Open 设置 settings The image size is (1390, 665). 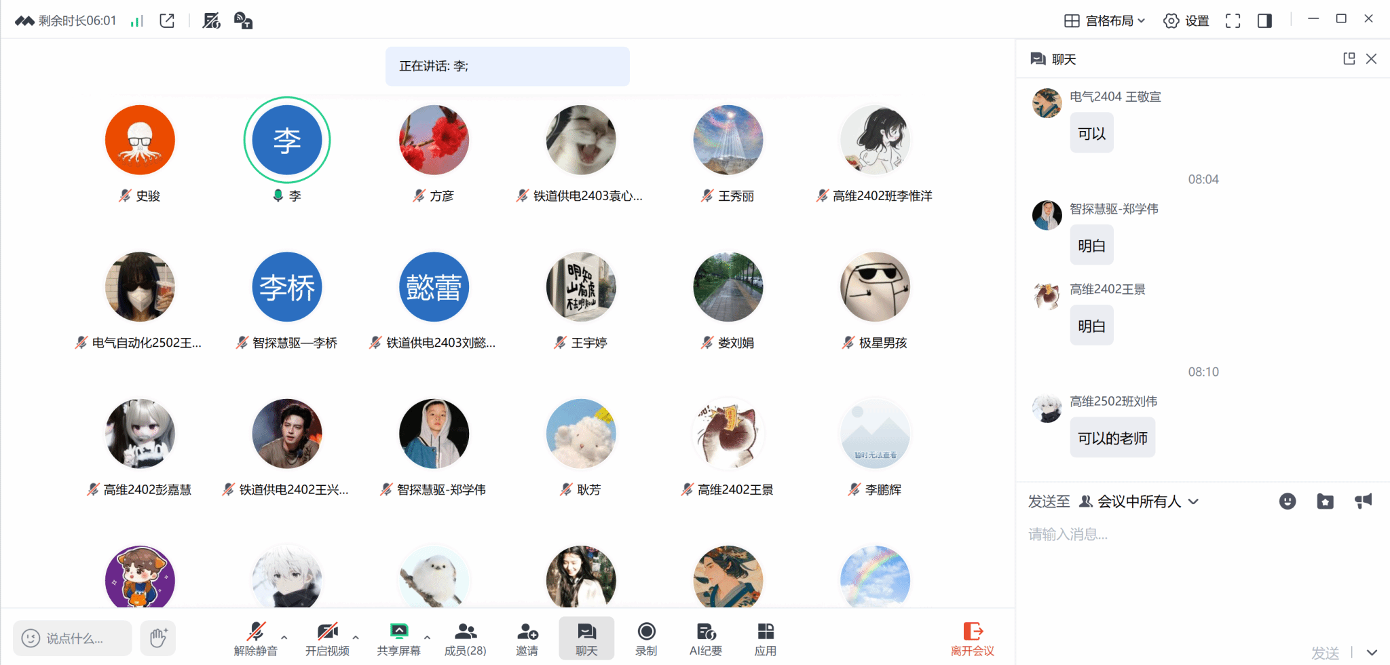(x=1186, y=21)
